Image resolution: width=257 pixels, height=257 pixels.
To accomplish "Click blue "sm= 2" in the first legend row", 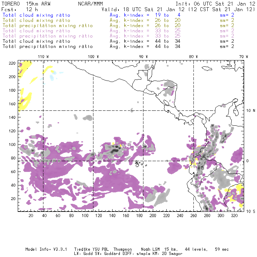I will (227, 15).
